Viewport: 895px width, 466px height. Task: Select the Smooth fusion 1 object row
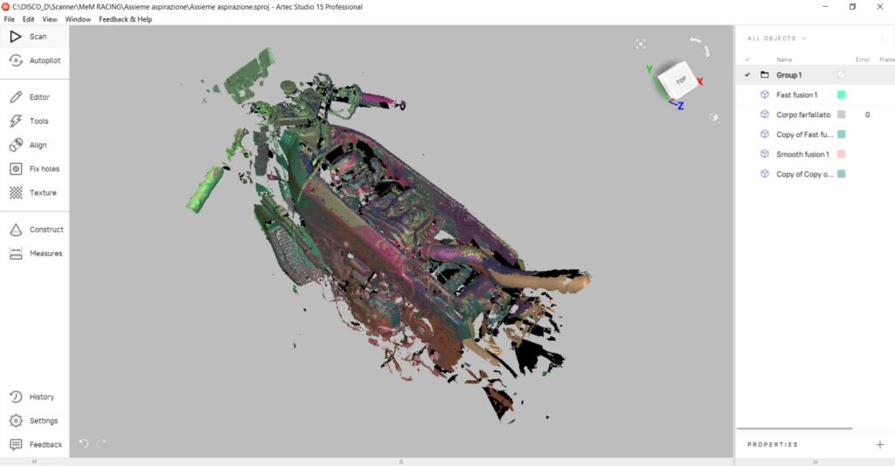[x=815, y=154]
